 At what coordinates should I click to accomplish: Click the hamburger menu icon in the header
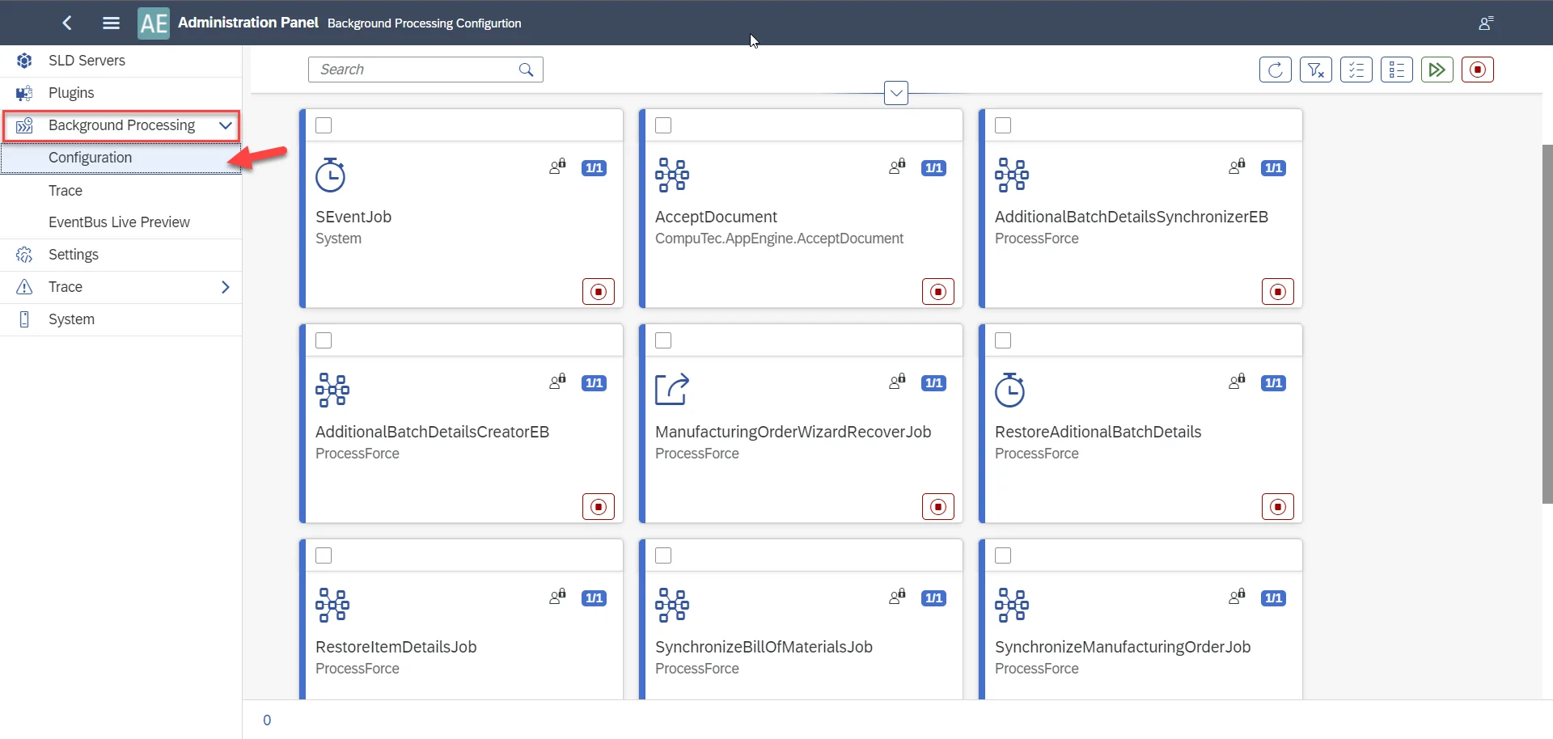point(111,23)
